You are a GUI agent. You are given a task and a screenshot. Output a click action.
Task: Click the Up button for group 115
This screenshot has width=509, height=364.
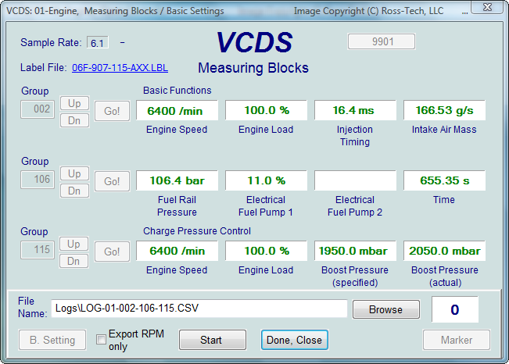73,244
